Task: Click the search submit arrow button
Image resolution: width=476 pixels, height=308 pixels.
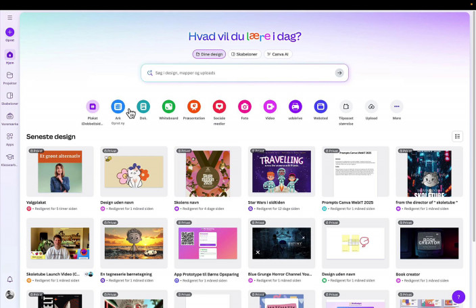Action: [339, 72]
